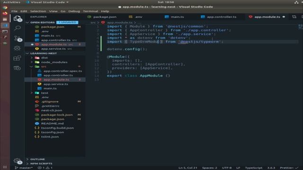Viewport: 303px width, 170px height.
Task: Expand the dist folder
Action: [x=32, y=58]
